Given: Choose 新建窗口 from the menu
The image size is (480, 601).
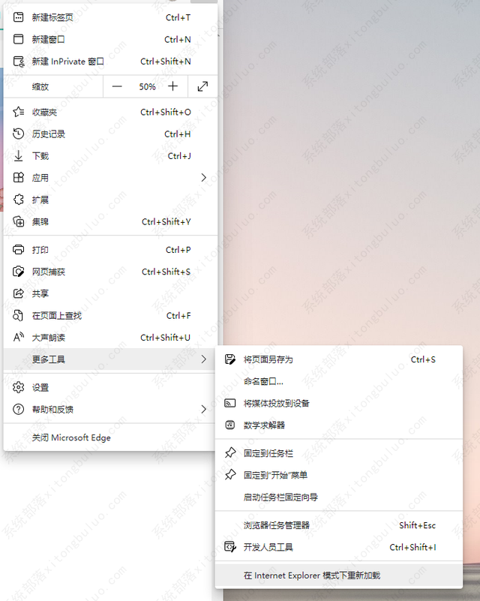Looking at the screenshot, I should [x=111, y=39].
